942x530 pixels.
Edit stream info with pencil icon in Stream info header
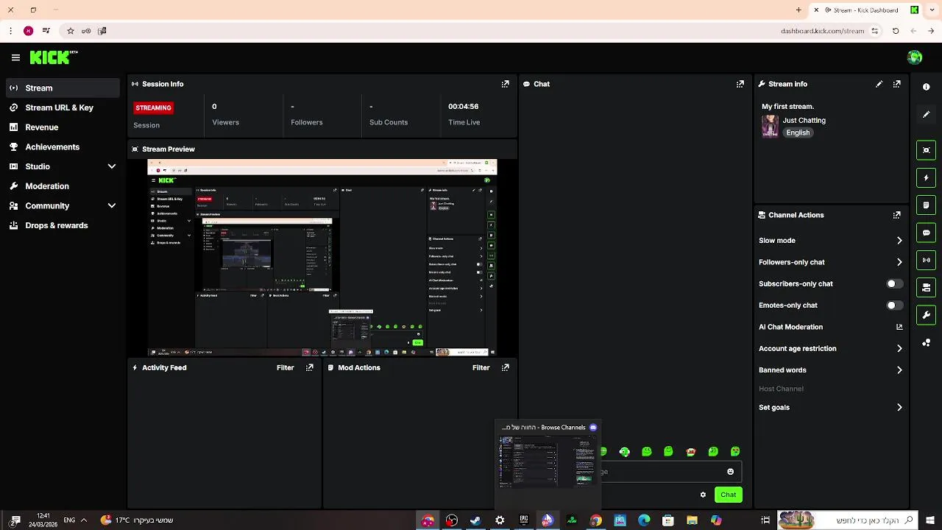[879, 84]
